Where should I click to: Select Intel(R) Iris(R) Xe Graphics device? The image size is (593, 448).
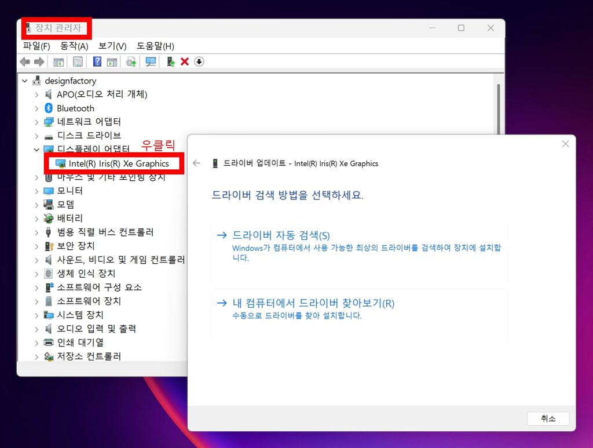(118, 163)
